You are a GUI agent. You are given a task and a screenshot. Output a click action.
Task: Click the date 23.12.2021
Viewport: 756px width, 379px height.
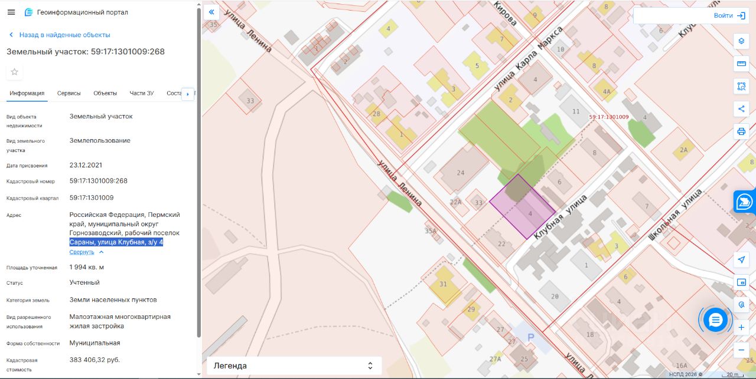(x=86, y=165)
